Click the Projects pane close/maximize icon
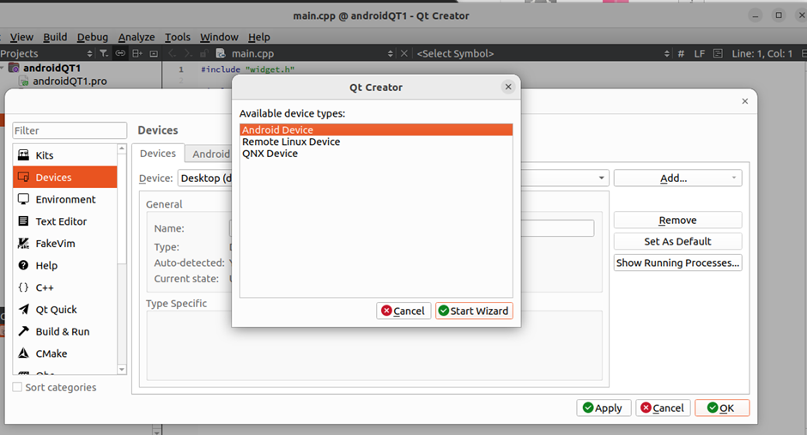This screenshot has width=807, height=435. 154,53
